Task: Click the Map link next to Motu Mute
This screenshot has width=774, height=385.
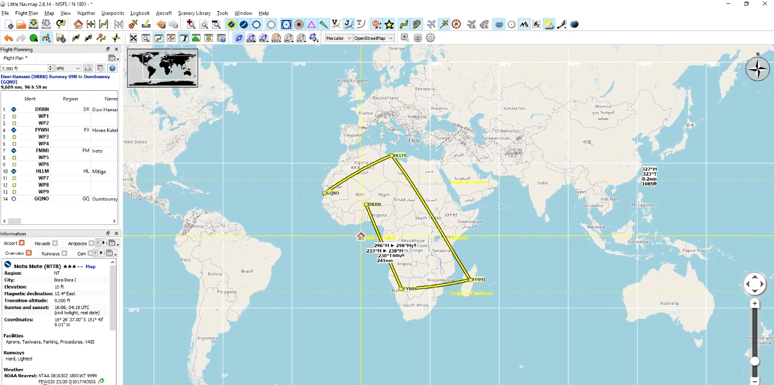Action: tap(90, 266)
